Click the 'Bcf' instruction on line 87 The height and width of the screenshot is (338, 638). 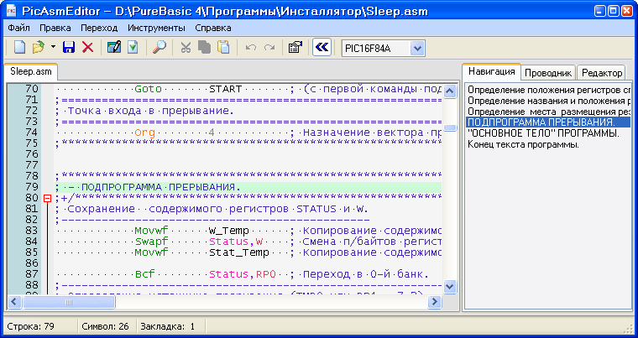pyautogui.click(x=145, y=274)
